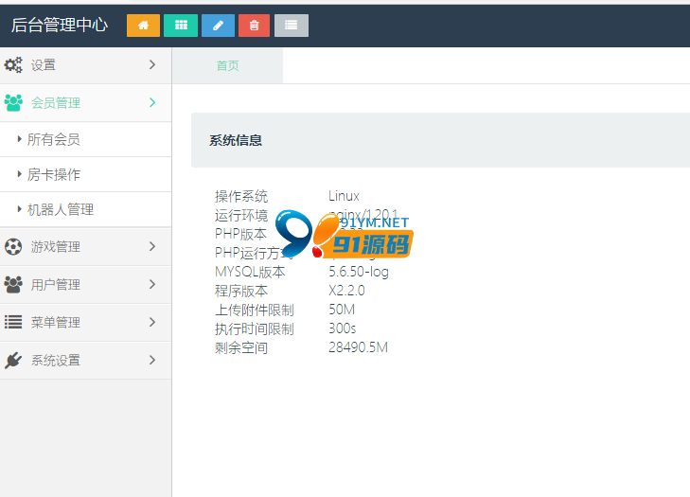Click the triangle bullet beside 机器人管理
Image resolution: width=690 pixels, height=497 pixels.
19,209
